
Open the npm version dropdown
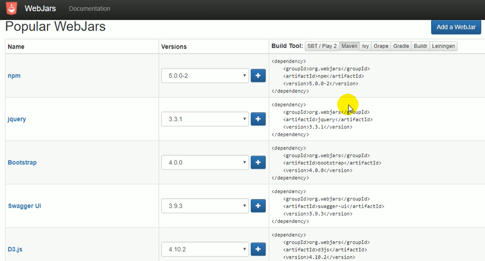click(205, 76)
